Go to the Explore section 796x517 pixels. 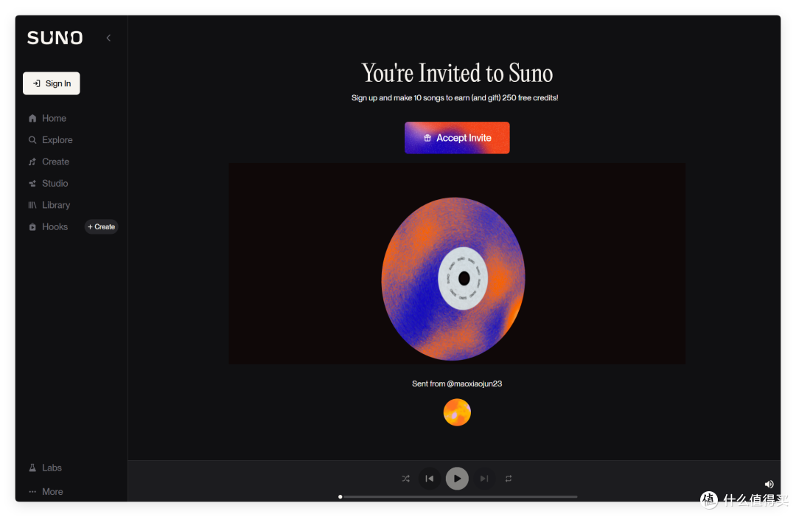[57, 140]
